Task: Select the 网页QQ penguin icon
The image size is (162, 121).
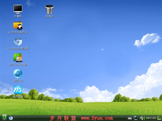Action: point(18,73)
